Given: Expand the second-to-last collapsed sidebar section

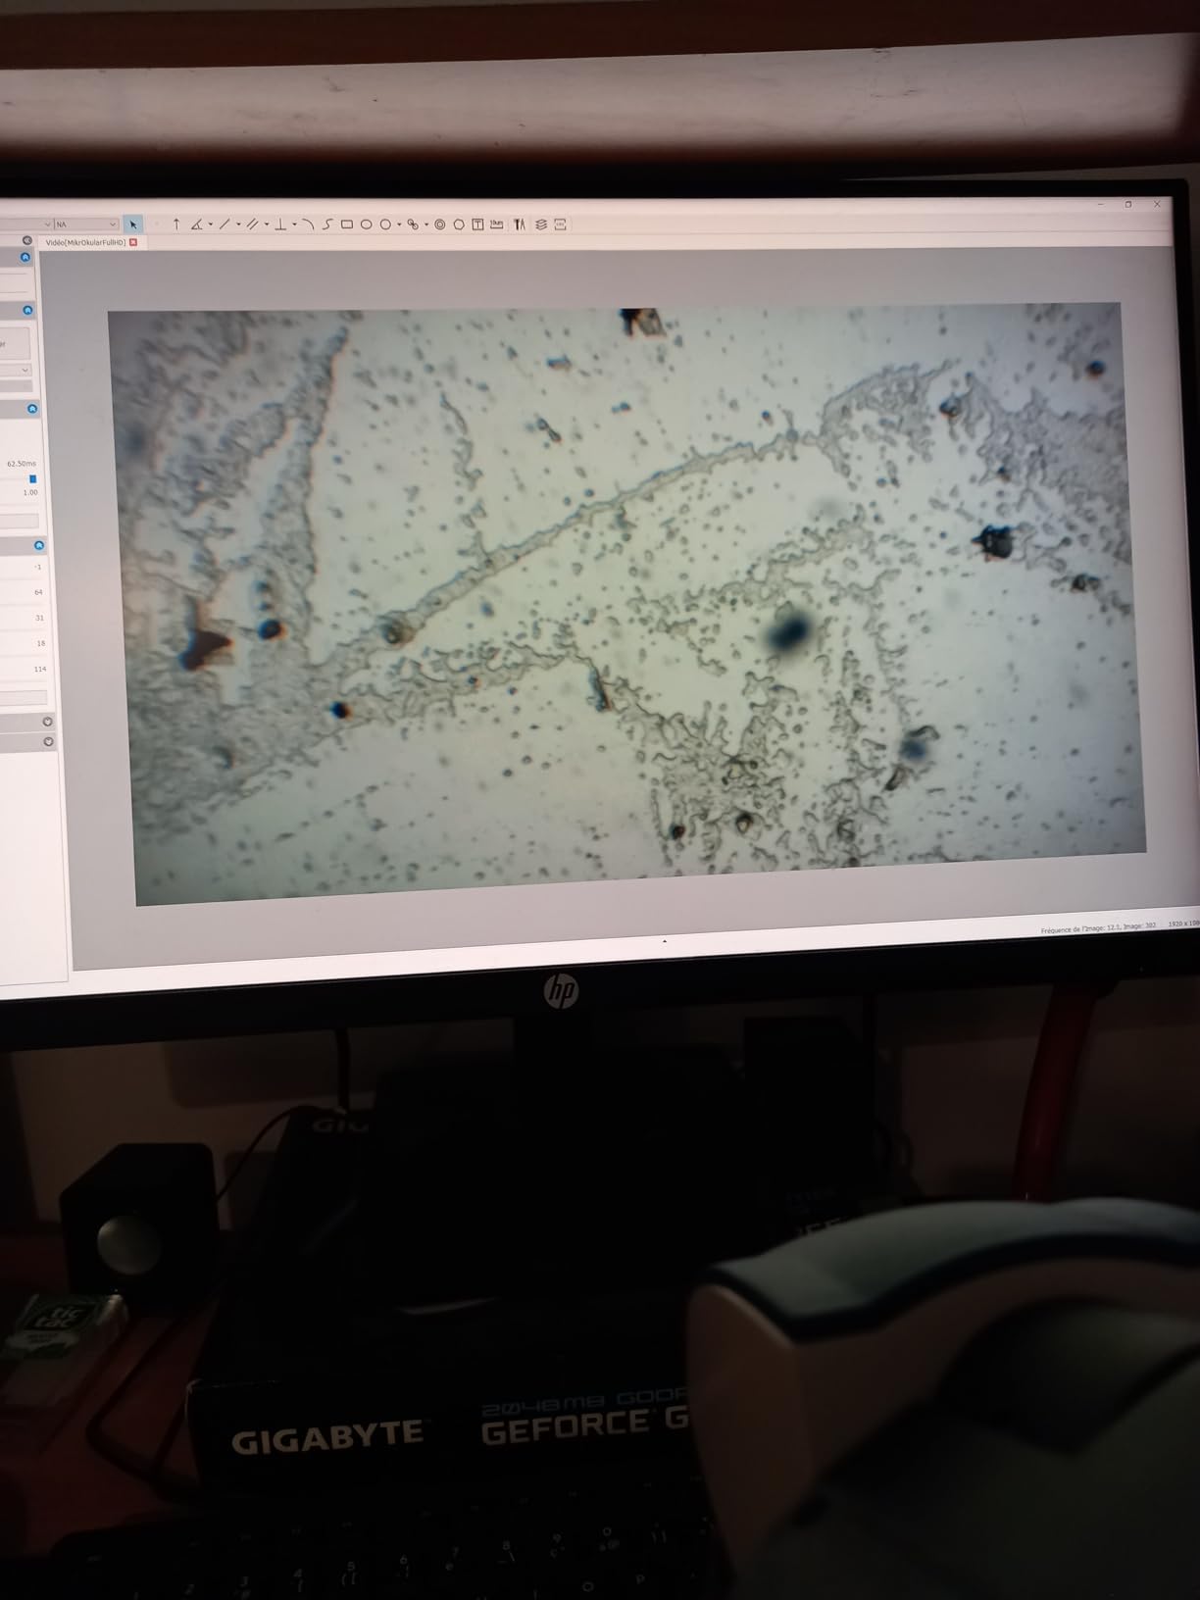Looking at the screenshot, I should click(47, 722).
